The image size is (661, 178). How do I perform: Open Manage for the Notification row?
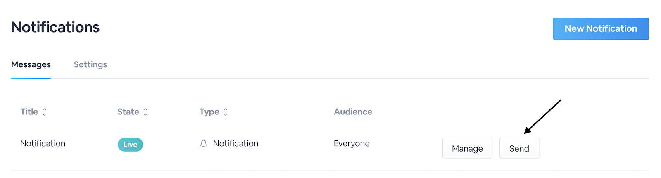pyautogui.click(x=467, y=148)
